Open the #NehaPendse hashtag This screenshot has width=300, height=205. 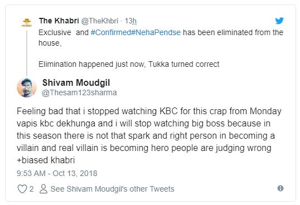click(x=156, y=32)
